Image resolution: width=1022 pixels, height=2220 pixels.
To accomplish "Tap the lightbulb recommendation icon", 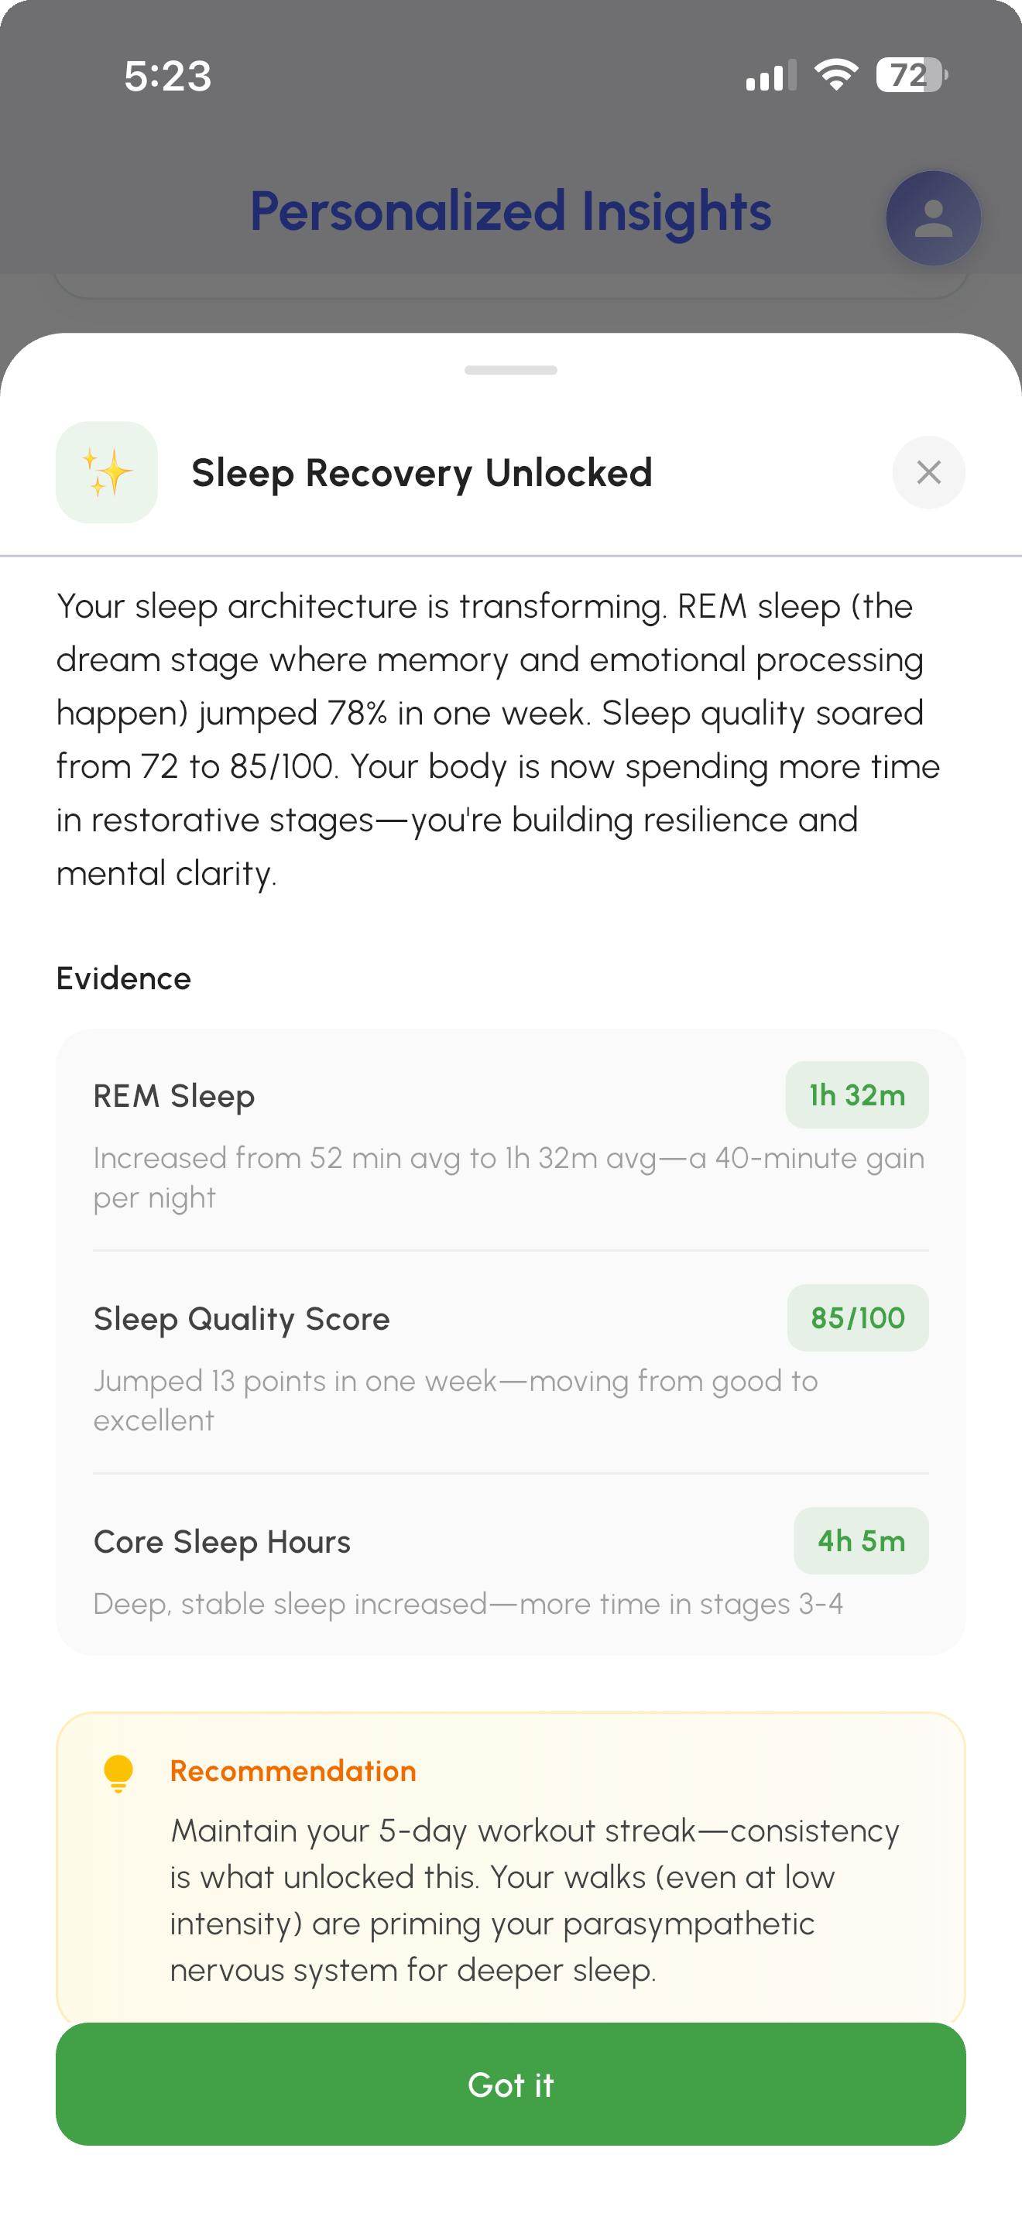I will click(118, 1773).
